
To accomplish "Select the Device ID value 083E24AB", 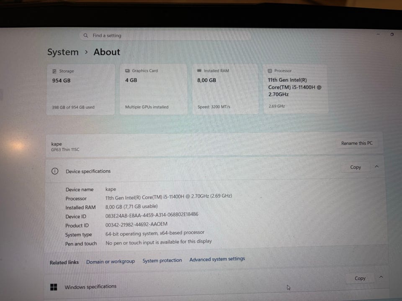I will [152, 215].
